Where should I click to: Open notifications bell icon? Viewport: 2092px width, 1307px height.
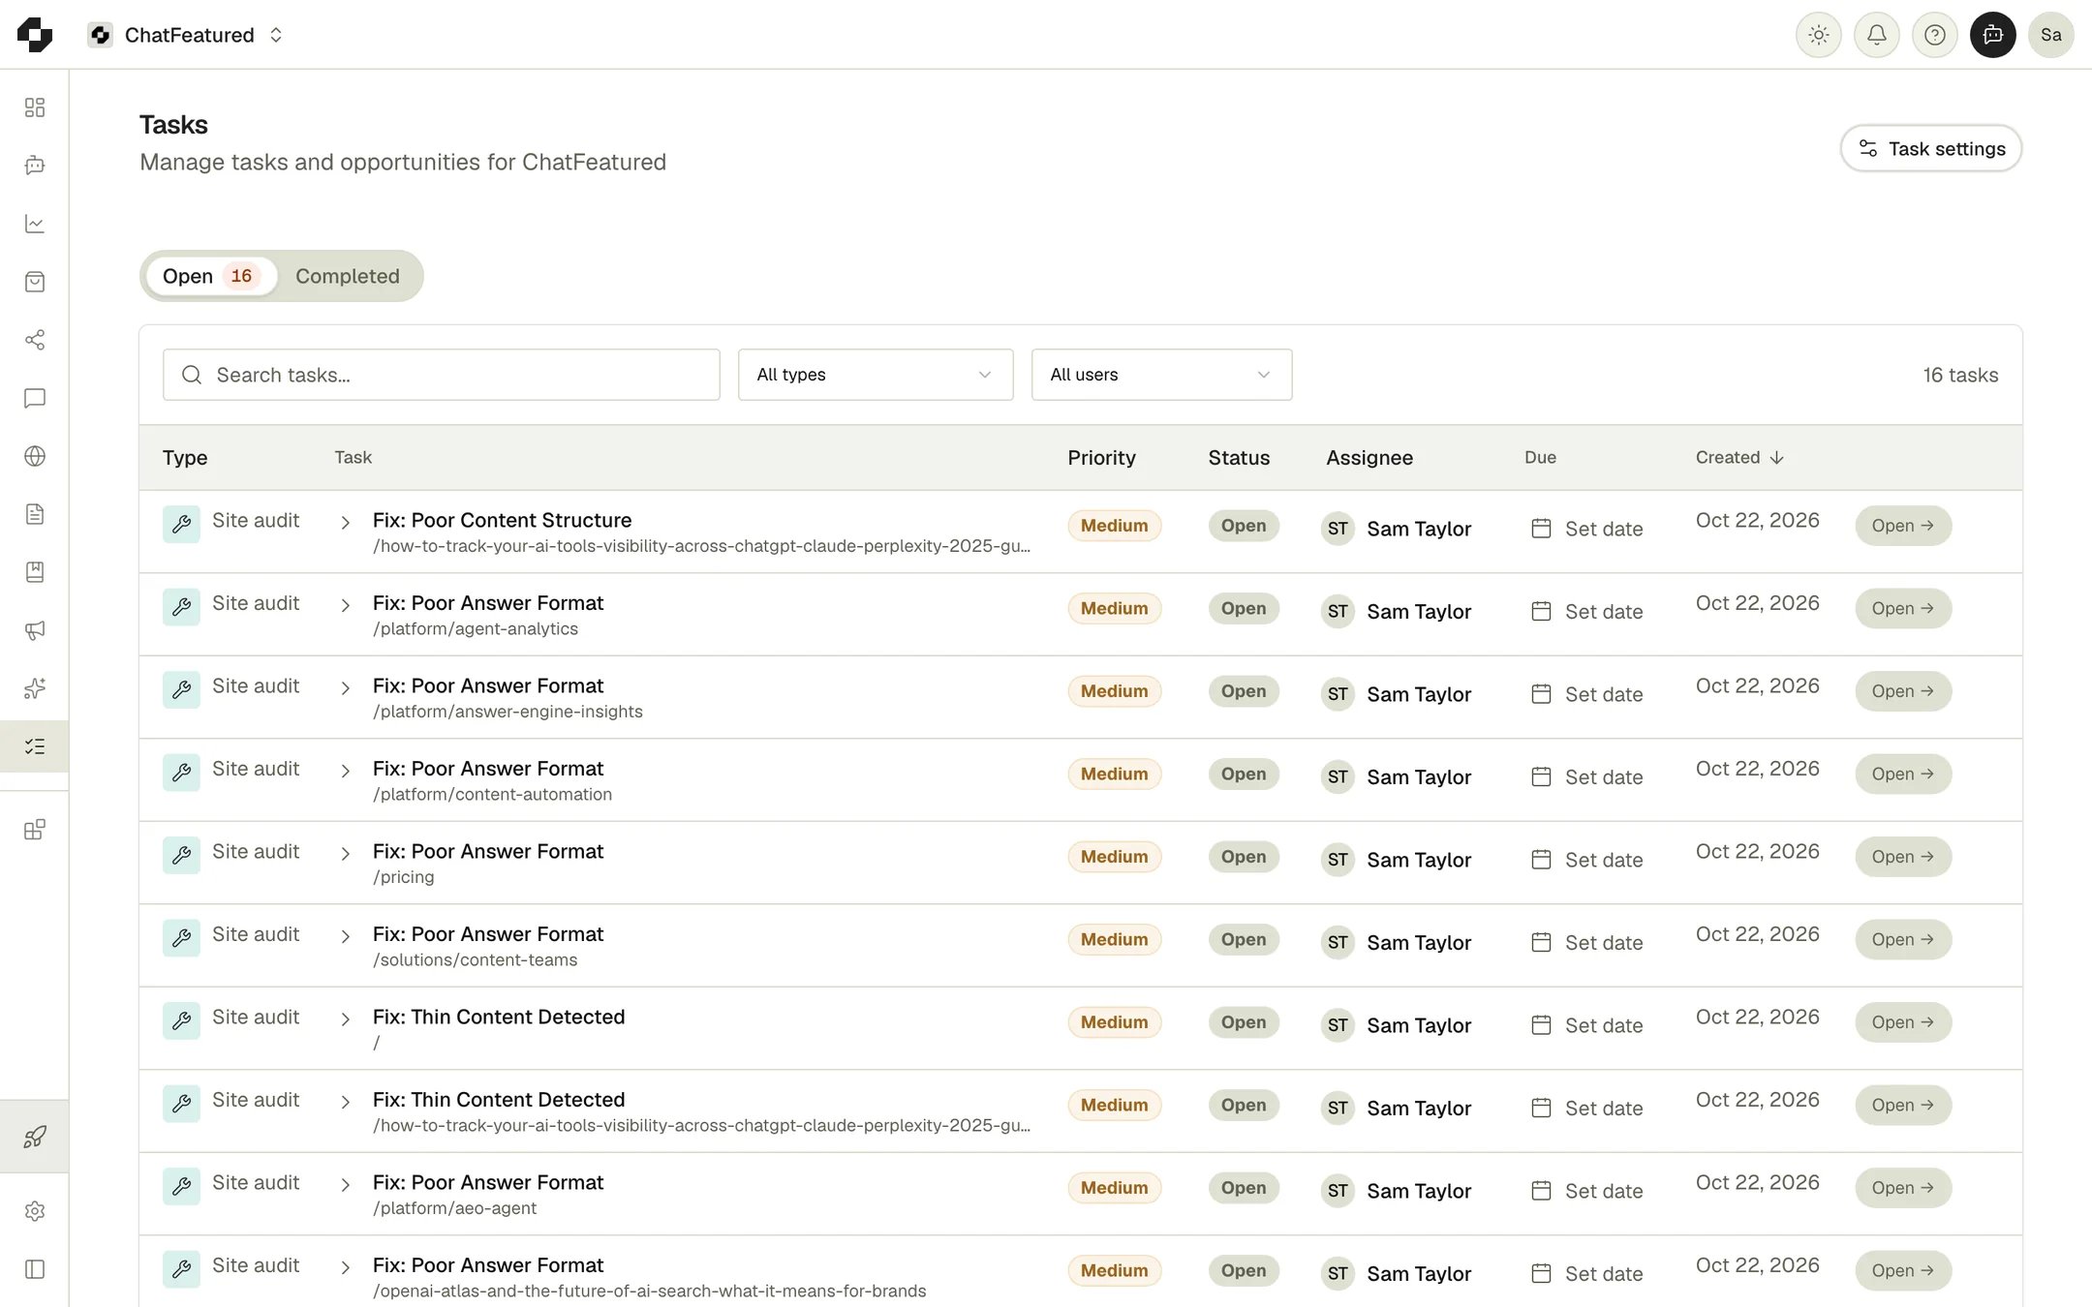tap(1876, 35)
